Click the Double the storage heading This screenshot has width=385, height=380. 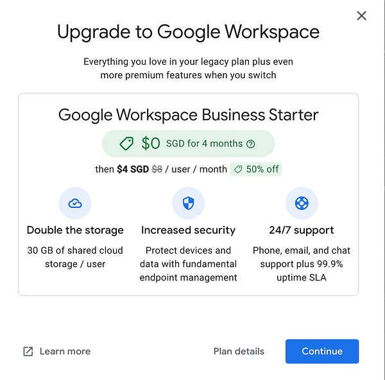[75, 230]
